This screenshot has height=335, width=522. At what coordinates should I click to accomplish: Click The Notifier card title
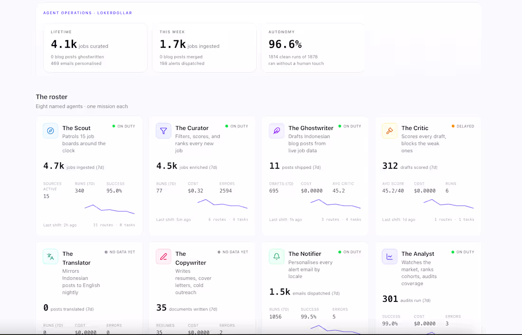(x=305, y=254)
